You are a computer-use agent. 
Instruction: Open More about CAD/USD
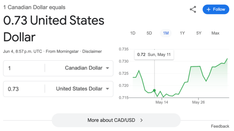tap(111, 120)
